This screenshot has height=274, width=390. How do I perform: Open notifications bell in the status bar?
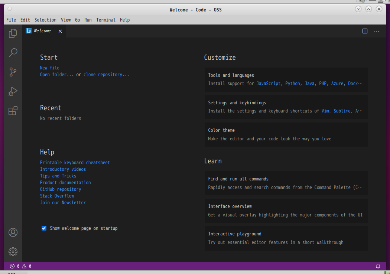pyautogui.click(x=378, y=266)
